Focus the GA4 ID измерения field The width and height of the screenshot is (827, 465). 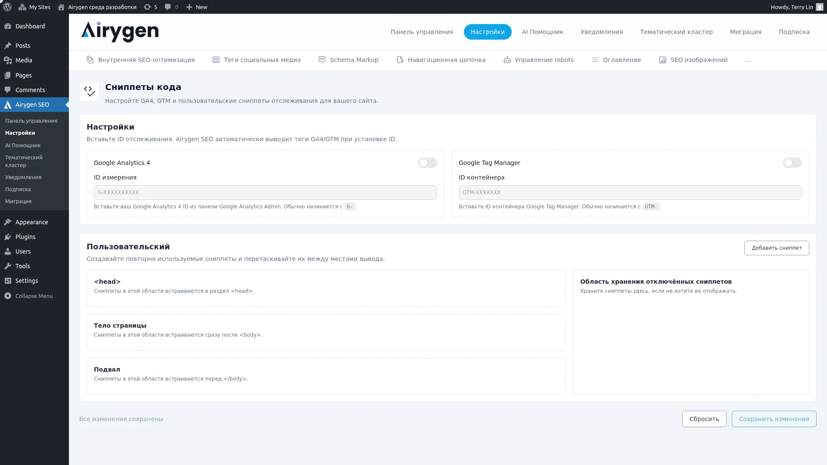tap(265, 192)
